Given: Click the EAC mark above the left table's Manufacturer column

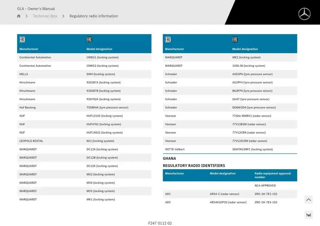Looking at the screenshot, I should coord(22,40).
